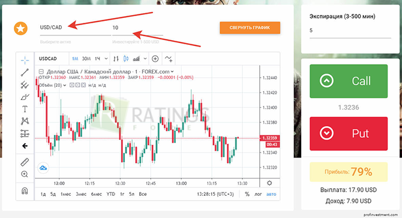This screenshot has height=218, width=402.
Task: Set date range to 5л
Action: [131, 194]
